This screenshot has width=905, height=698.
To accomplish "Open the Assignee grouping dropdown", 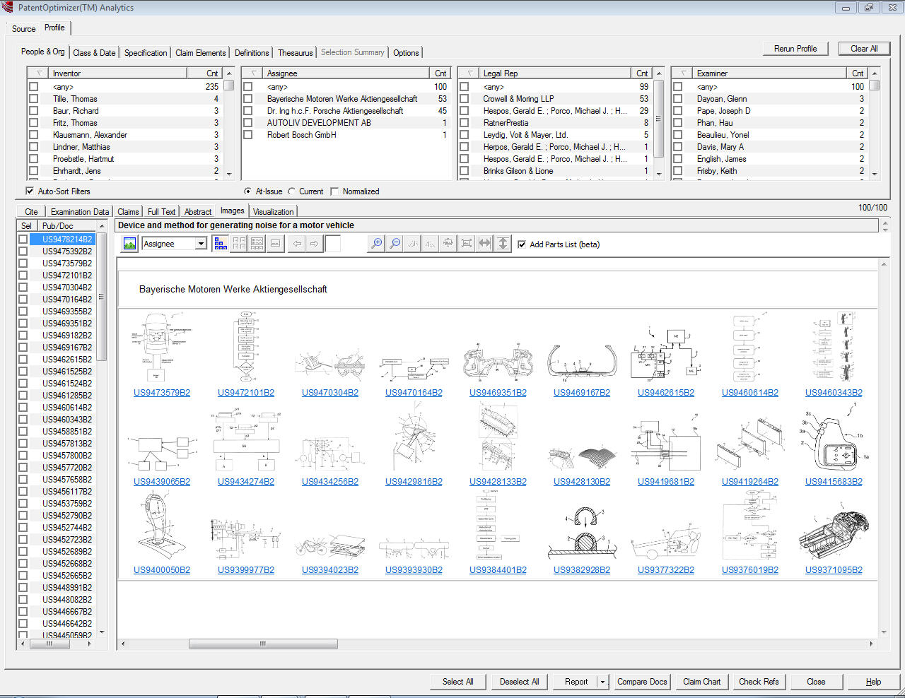I will coord(201,244).
